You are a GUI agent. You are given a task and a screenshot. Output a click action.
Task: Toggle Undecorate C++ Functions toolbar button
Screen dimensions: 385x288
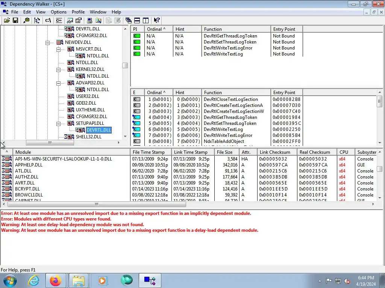point(59,20)
